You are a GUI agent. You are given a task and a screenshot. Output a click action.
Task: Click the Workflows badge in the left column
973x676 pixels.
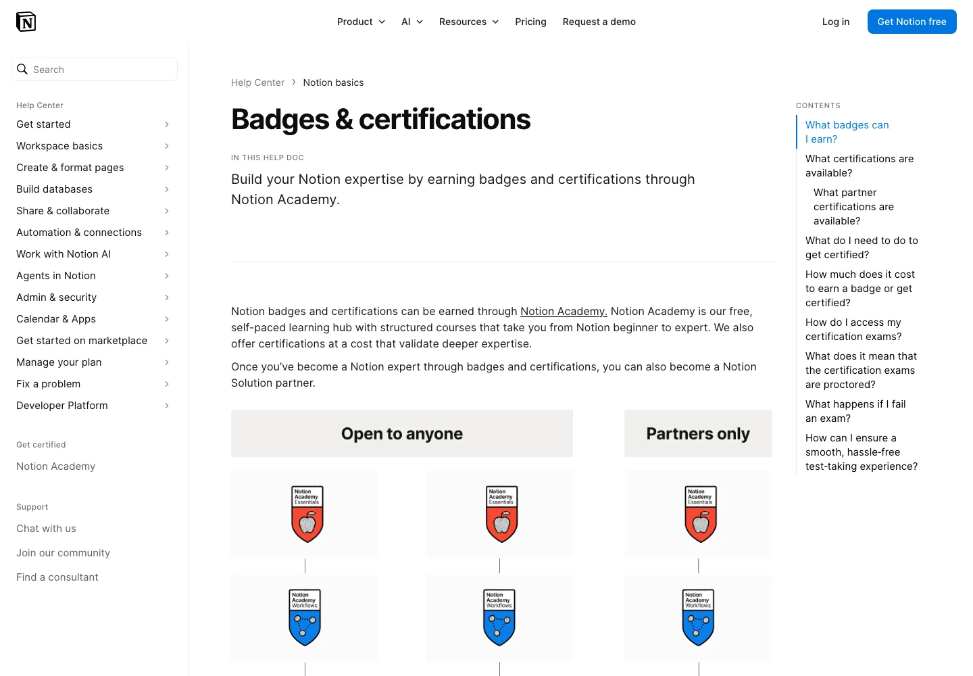(x=305, y=617)
